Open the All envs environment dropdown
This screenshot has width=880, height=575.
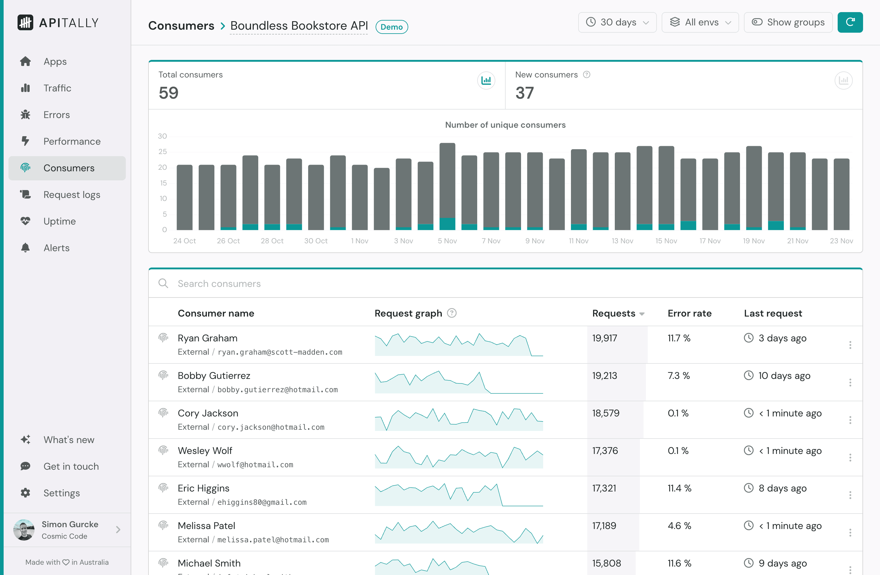pyautogui.click(x=700, y=22)
